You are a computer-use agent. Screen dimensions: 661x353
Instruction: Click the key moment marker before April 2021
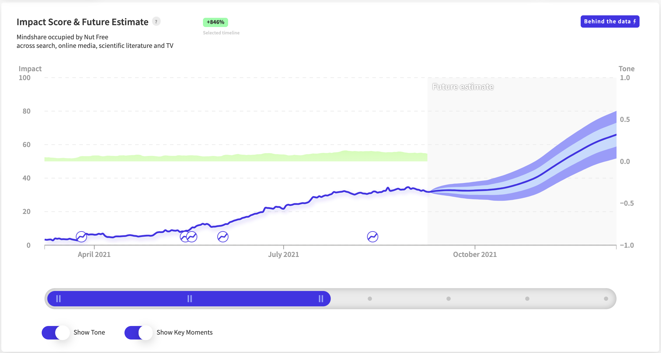click(x=81, y=237)
